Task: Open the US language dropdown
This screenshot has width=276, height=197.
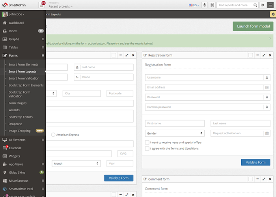Action: [x=194, y=5]
